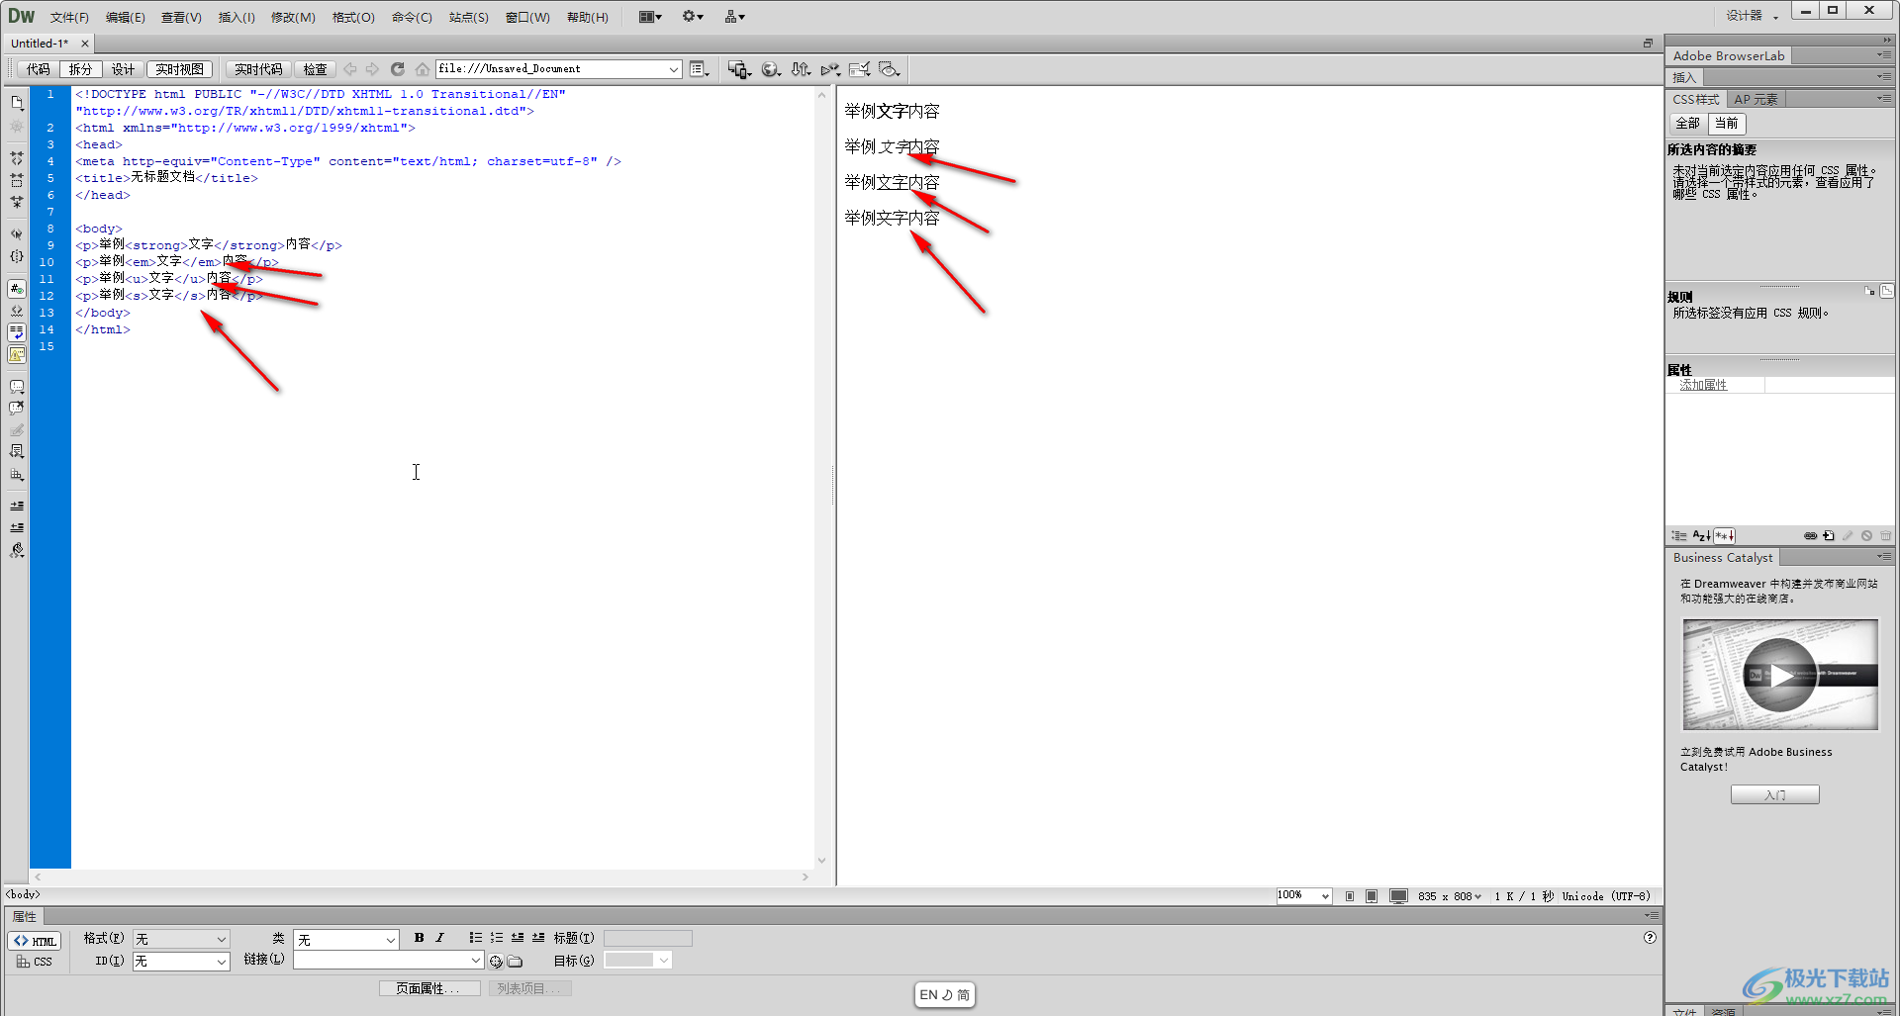Click the browse-for-file folder icon beside 链接
Screen dimensions: 1900x1016
[x=516, y=961]
